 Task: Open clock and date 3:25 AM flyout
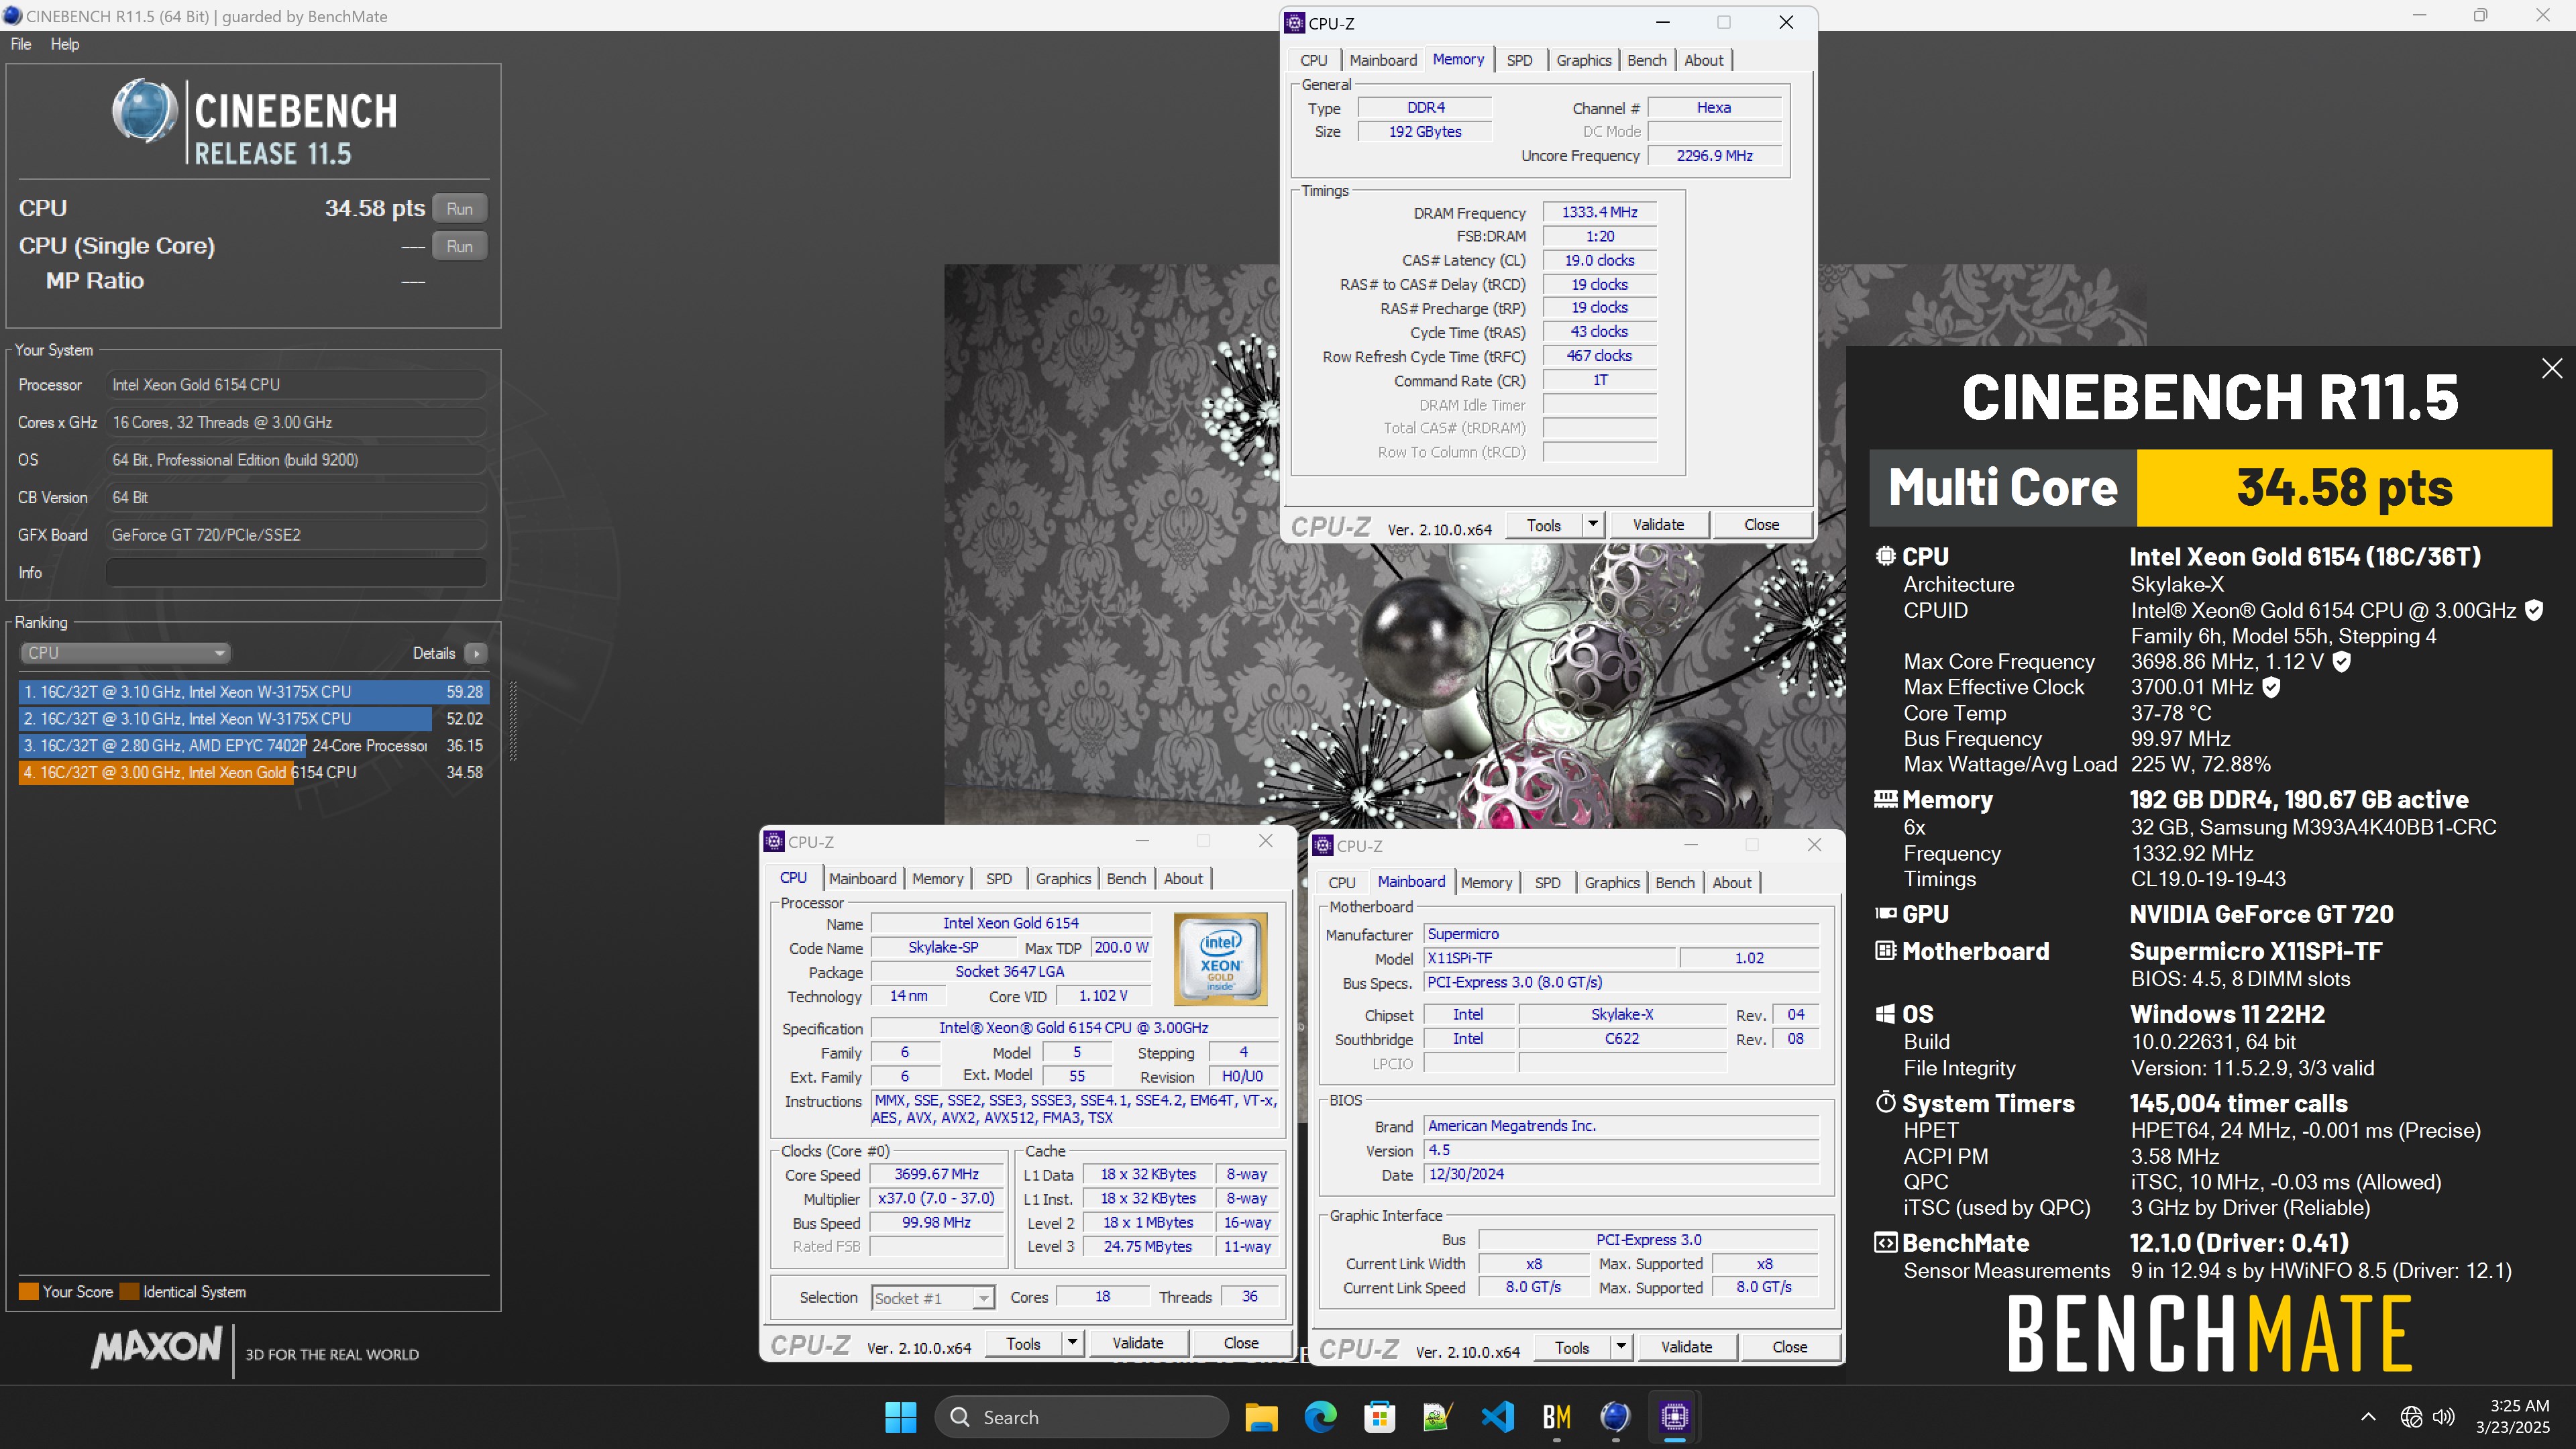point(2513,1417)
